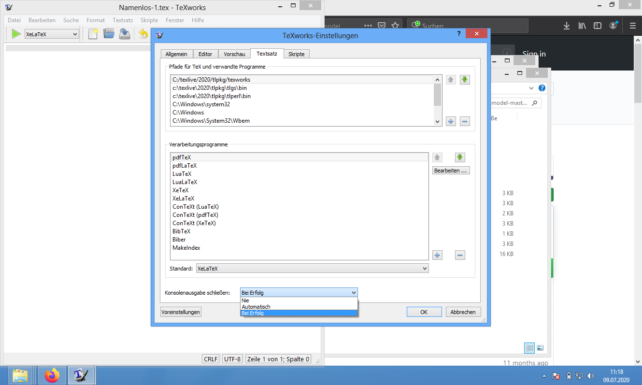Open page actions ellipsis in Firefox

[368, 26]
